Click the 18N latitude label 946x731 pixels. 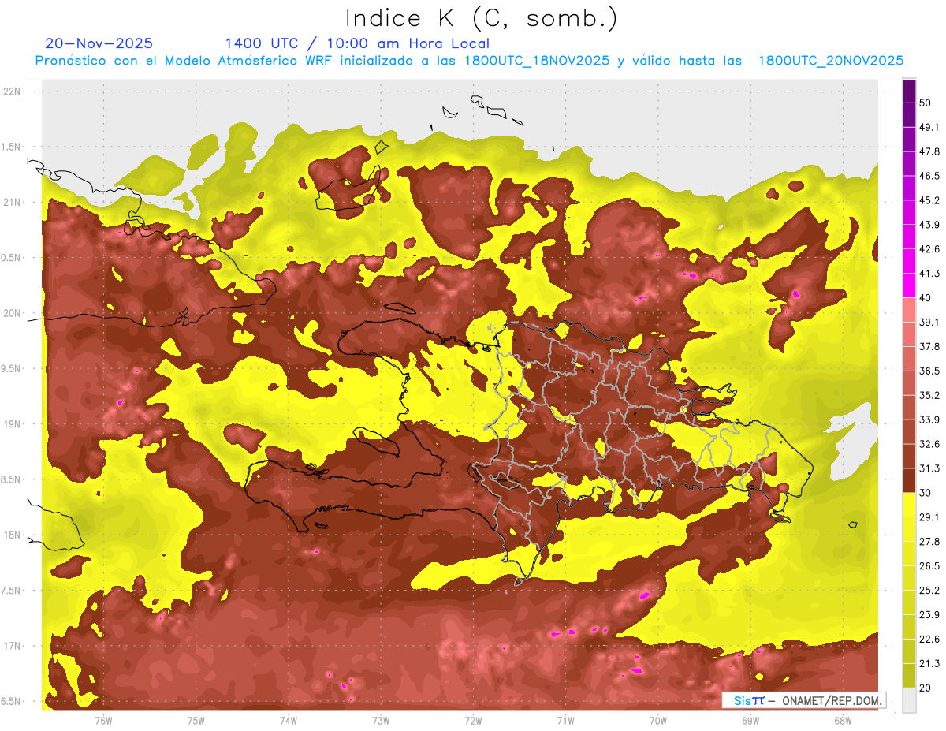(x=13, y=535)
